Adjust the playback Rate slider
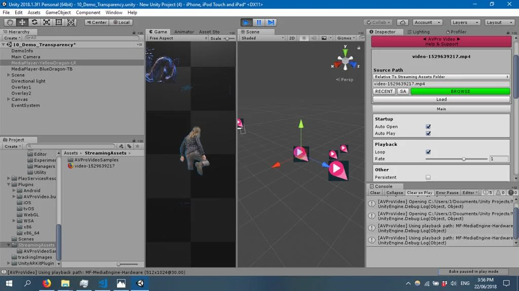The image size is (519, 291). coord(457,159)
